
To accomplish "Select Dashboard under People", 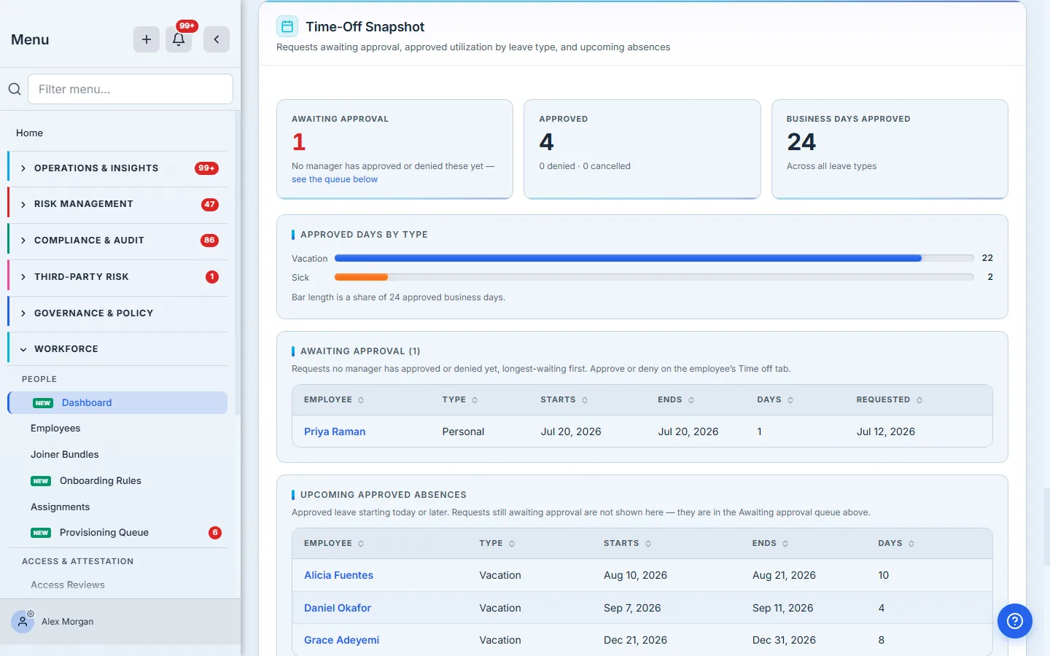I will click(x=117, y=403).
